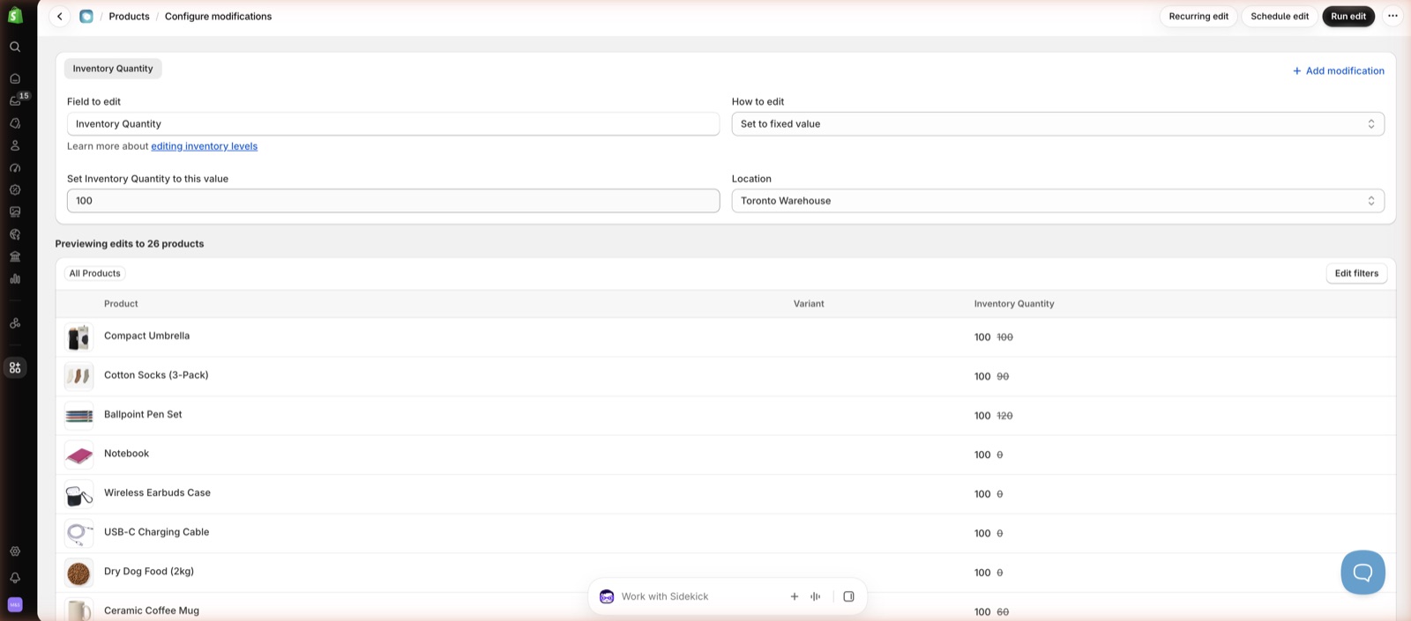Go back with the left chevron button
The width and height of the screenshot is (1411, 621).
pos(60,16)
